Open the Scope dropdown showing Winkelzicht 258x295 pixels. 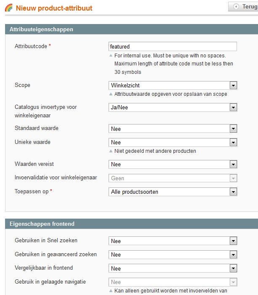pyautogui.click(x=173, y=85)
